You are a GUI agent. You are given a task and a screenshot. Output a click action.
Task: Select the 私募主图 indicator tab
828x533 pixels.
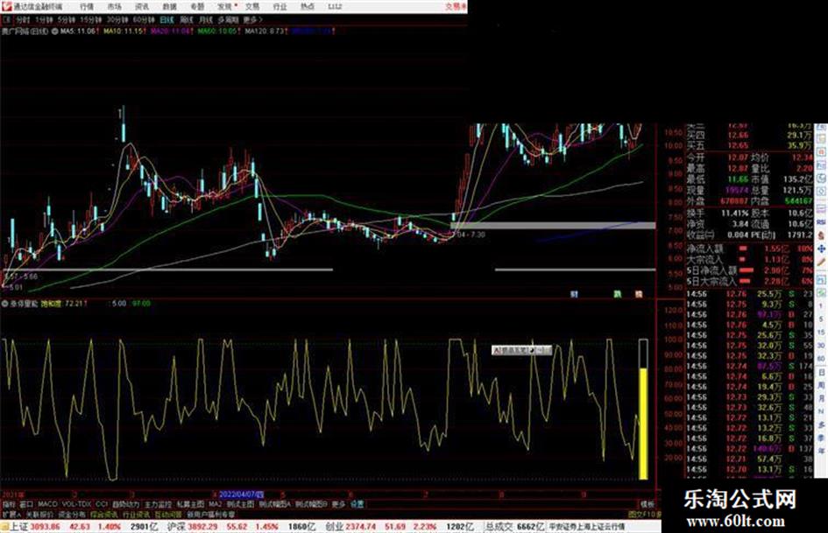[x=190, y=504]
